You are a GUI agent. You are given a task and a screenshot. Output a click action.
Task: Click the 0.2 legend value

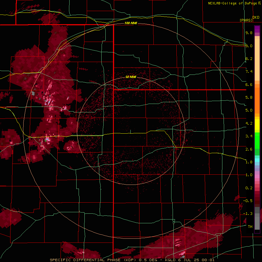pos(249,188)
